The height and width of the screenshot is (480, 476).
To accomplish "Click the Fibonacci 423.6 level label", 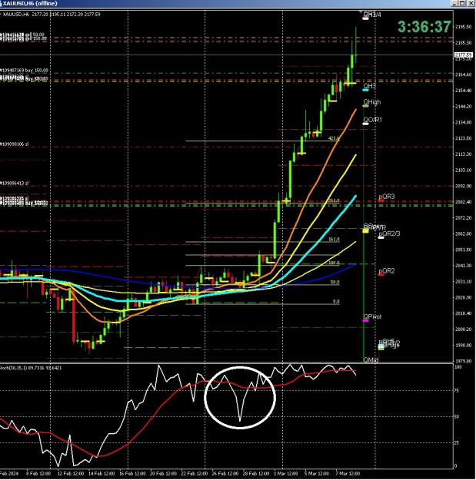I will point(334,138).
